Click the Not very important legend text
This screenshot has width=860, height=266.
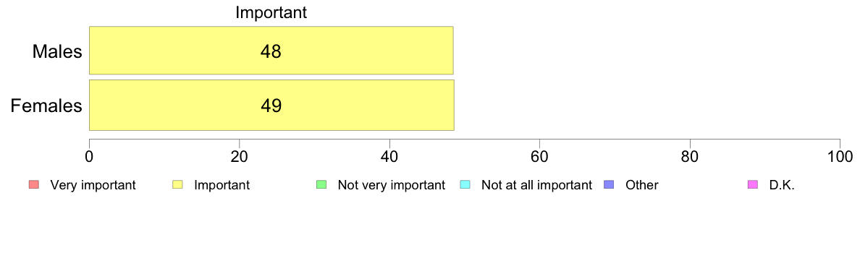click(391, 185)
